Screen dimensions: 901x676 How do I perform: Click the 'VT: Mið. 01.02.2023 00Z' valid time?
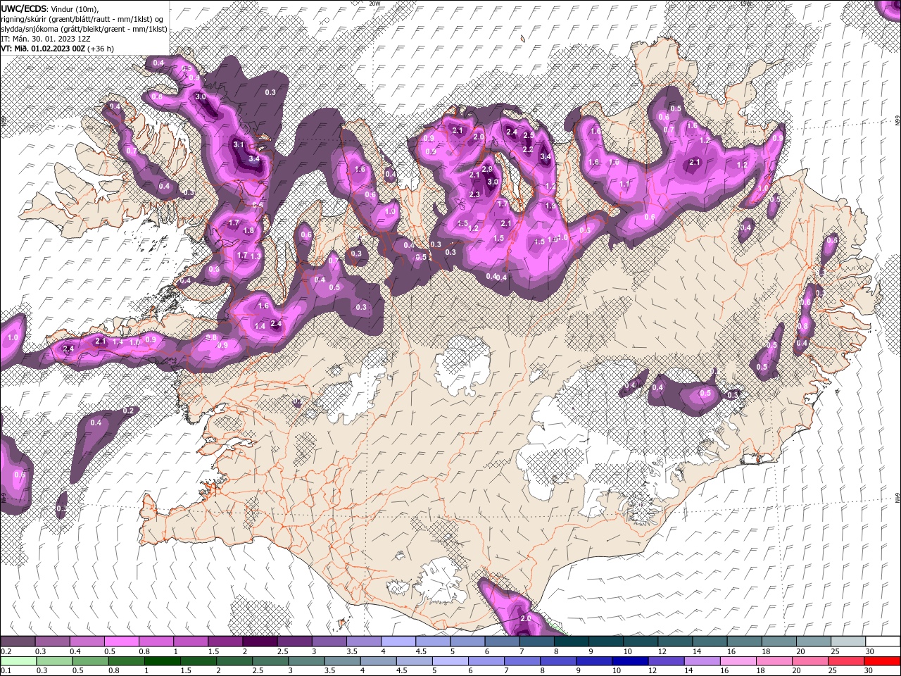point(44,49)
